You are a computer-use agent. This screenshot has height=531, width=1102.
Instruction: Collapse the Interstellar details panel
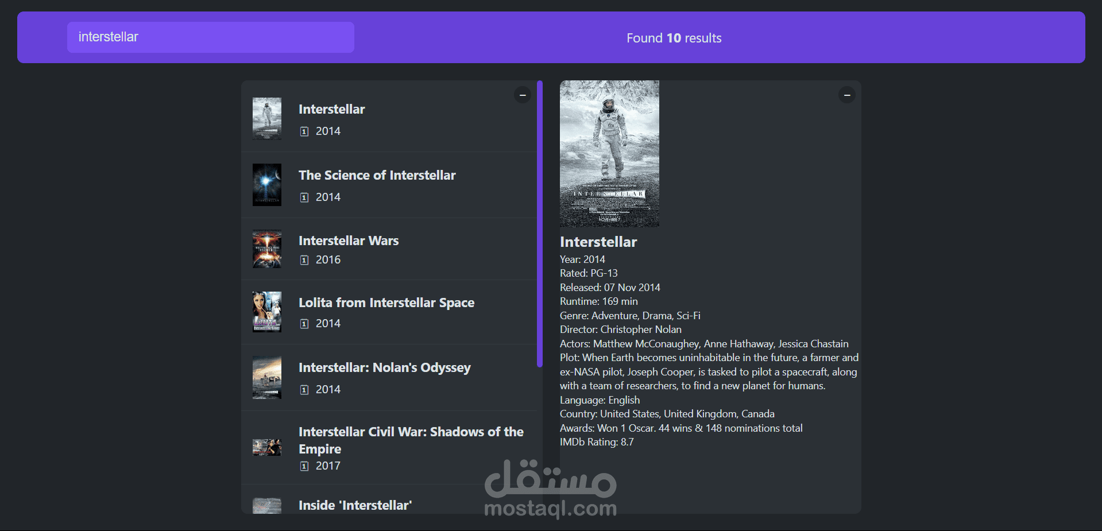[847, 95]
